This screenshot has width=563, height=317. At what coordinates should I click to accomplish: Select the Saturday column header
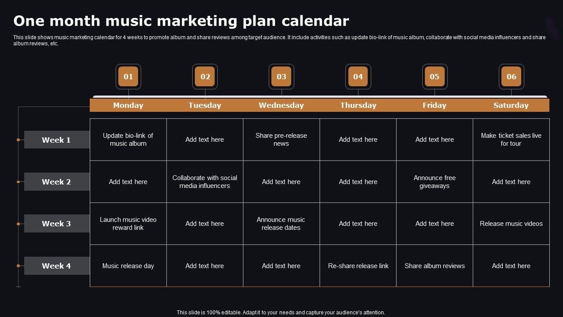tap(511, 105)
